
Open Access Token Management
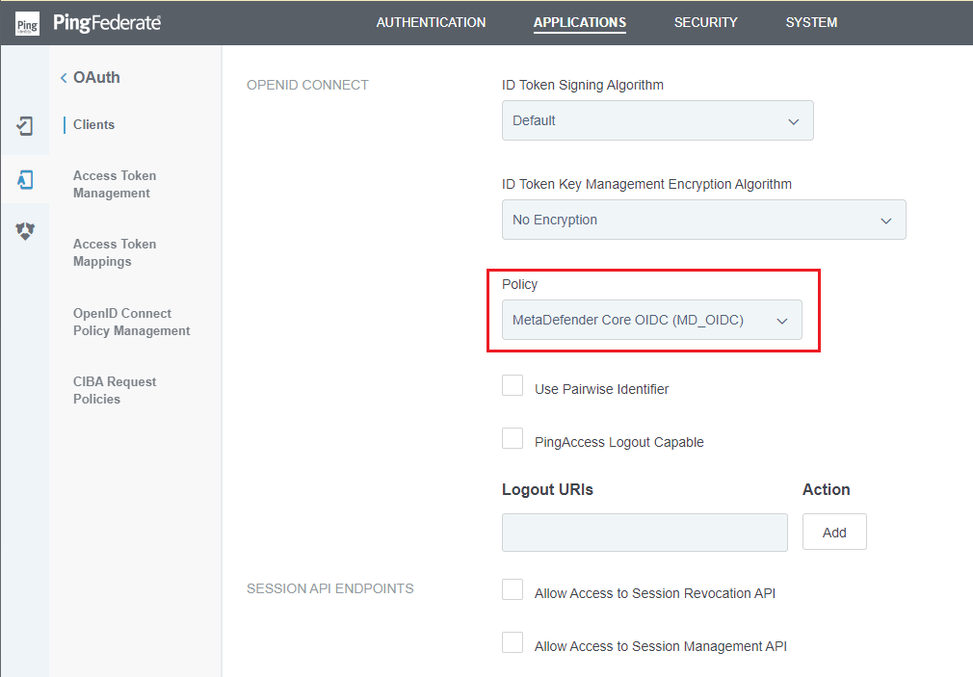pos(115,184)
